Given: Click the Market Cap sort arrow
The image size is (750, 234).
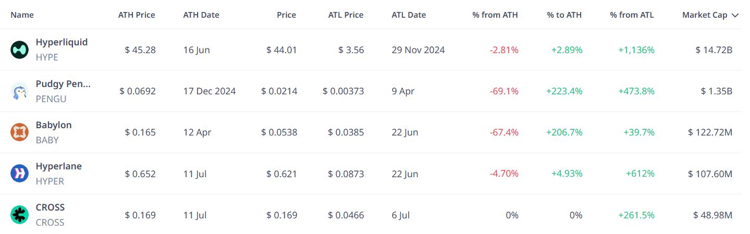Looking at the screenshot, I should coord(735,15).
